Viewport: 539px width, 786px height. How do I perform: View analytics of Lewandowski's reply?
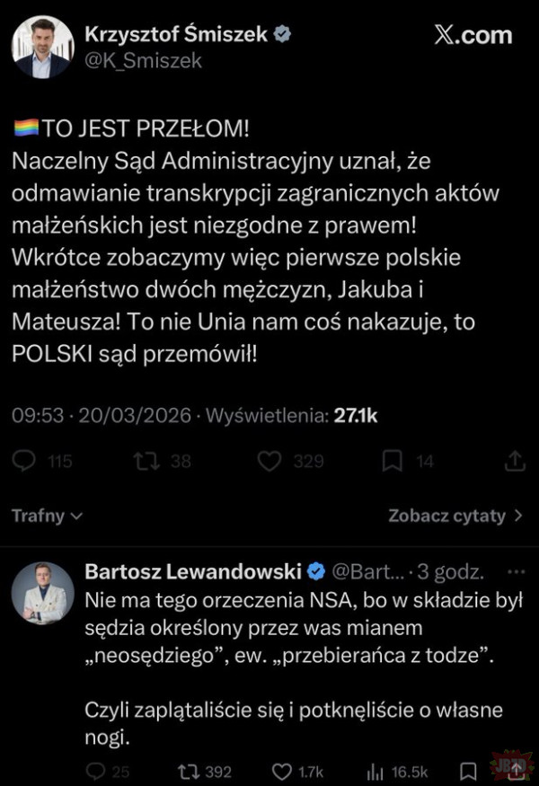point(376,771)
